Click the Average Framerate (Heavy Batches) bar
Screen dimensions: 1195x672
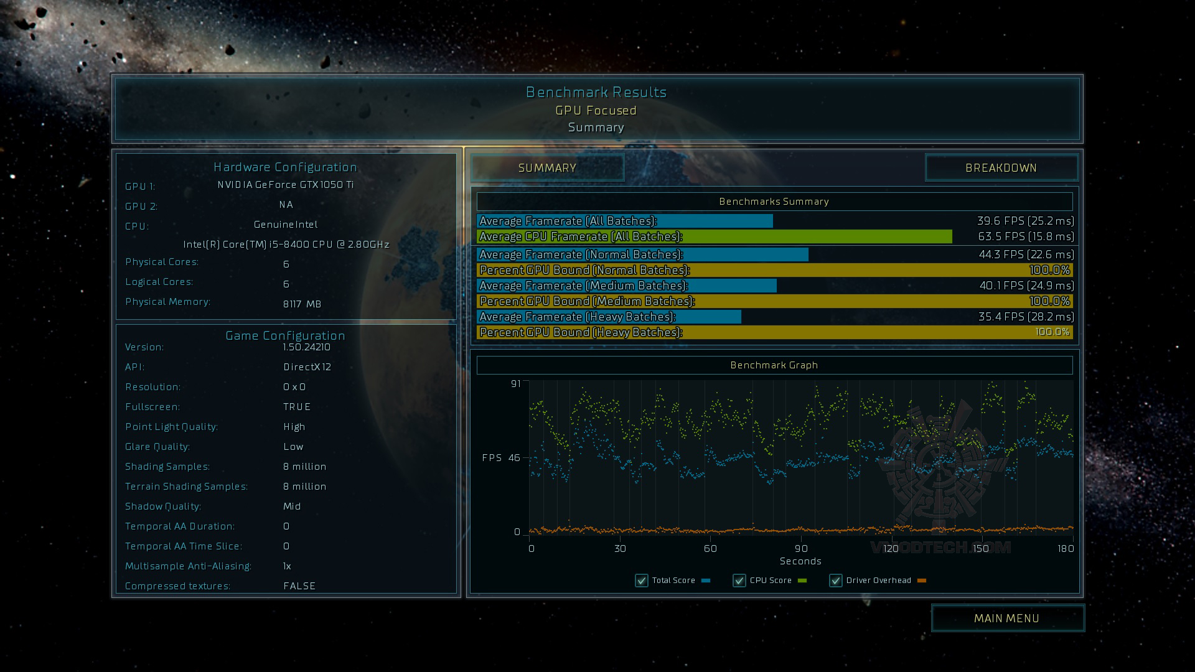(609, 317)
